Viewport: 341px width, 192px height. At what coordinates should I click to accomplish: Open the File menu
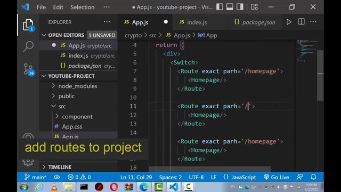(x=41, y=7)
